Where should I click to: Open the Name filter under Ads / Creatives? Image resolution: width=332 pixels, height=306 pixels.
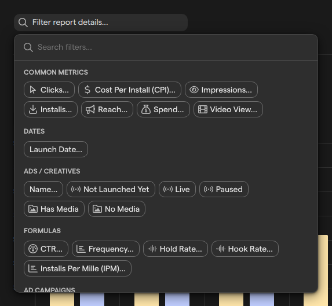coord(43,189)
